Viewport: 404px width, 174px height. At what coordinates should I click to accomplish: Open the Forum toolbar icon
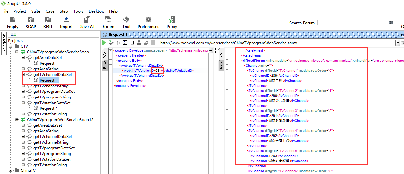click(x=108, y=20)
